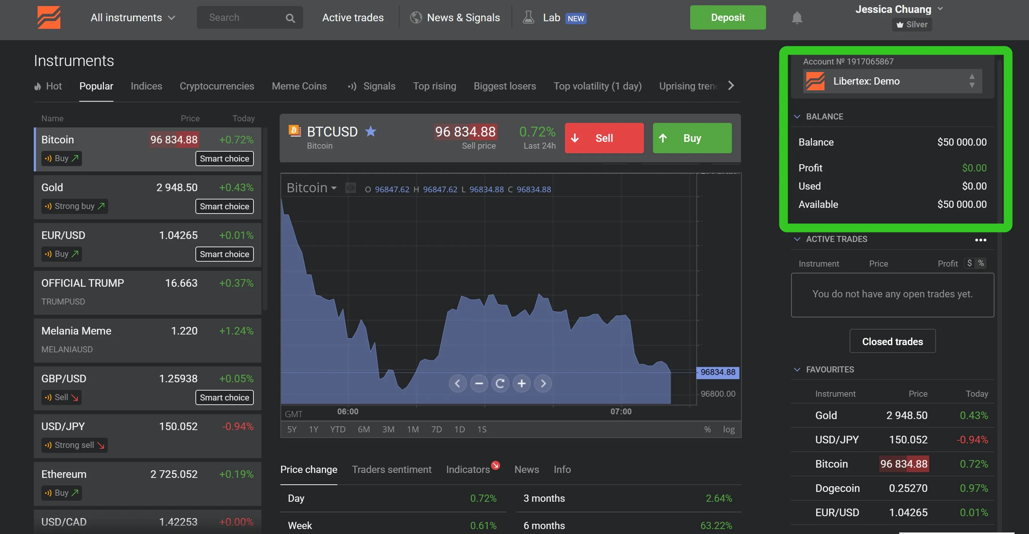Open the Traders sentiment tab
The width and height of the screenshot is (1029, 534).
[x=392, y=469]
